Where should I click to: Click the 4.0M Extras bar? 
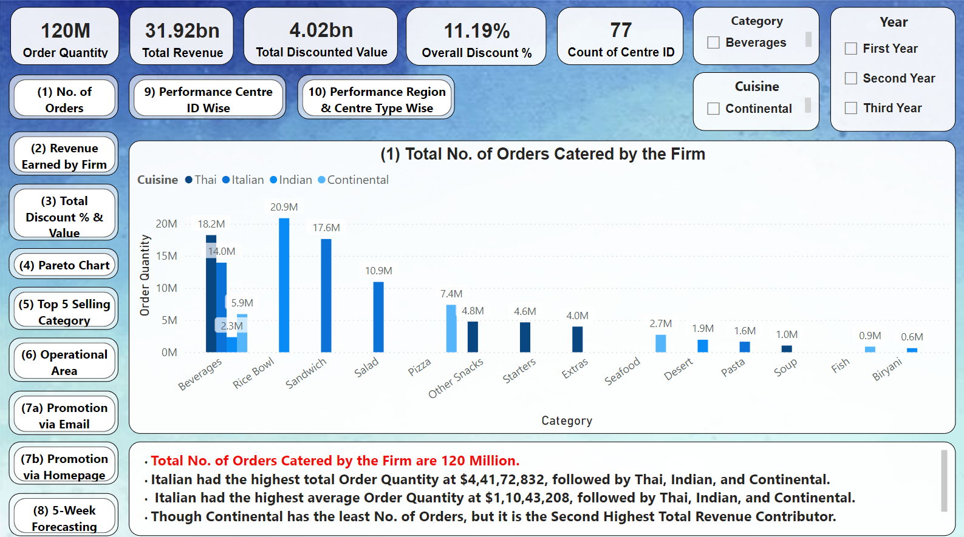(577, 339)
